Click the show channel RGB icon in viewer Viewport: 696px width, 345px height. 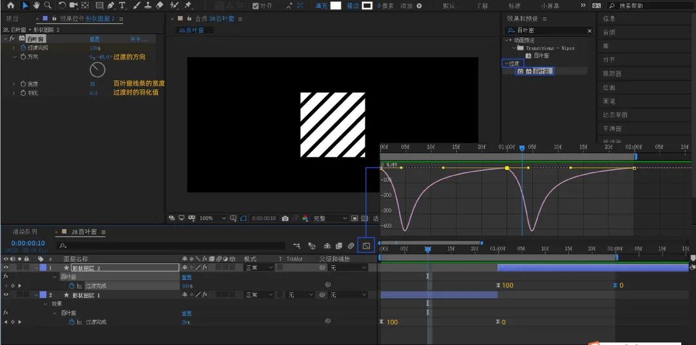(x=305, y=218)
